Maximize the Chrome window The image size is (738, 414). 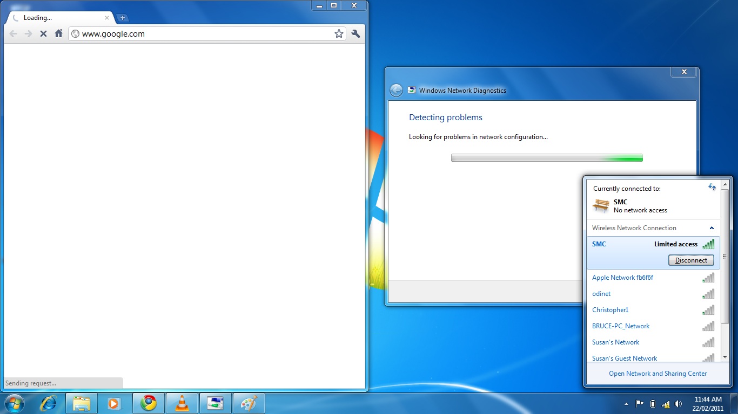click(333, 5)
